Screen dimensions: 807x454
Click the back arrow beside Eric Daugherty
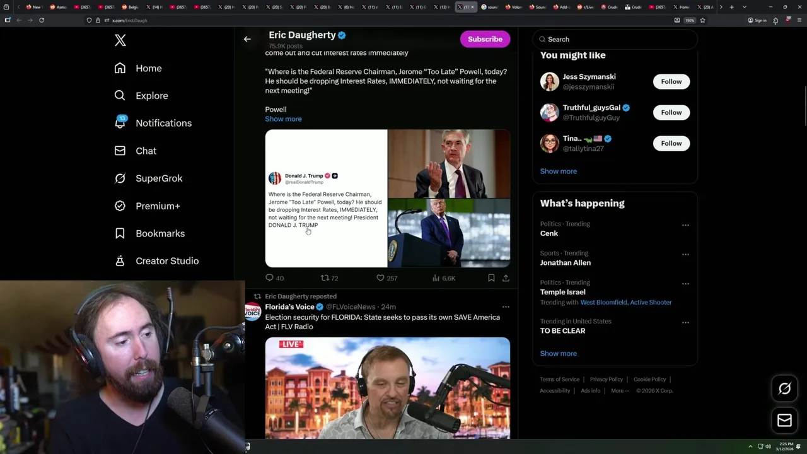click(x=247, y=39)
